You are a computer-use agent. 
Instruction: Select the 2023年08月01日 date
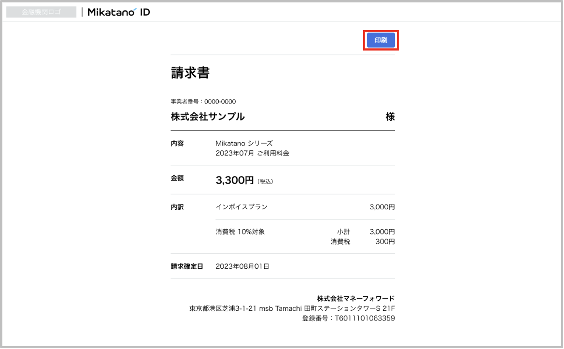(x=243, y=267)
